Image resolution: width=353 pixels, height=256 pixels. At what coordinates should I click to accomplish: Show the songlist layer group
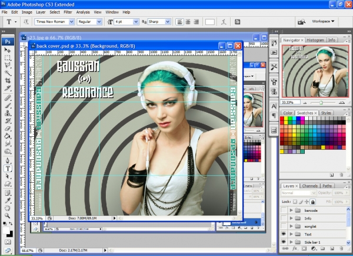[284, 226]
